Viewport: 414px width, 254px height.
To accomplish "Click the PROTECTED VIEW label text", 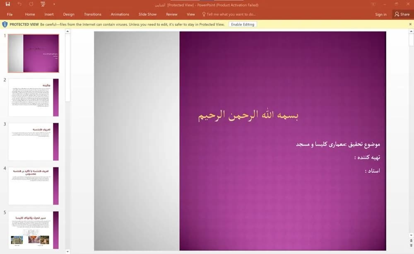I will [24, 24].
